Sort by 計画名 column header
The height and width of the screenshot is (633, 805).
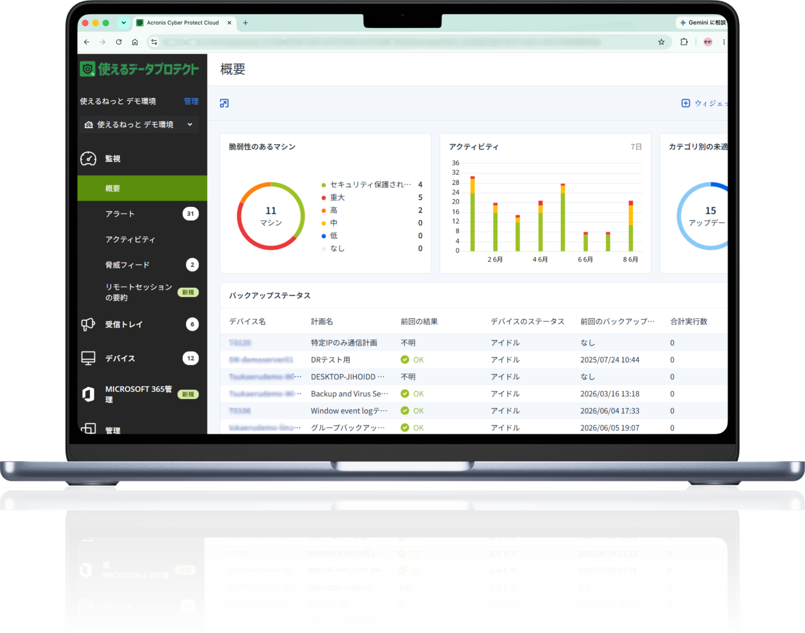tap(322, 322)
